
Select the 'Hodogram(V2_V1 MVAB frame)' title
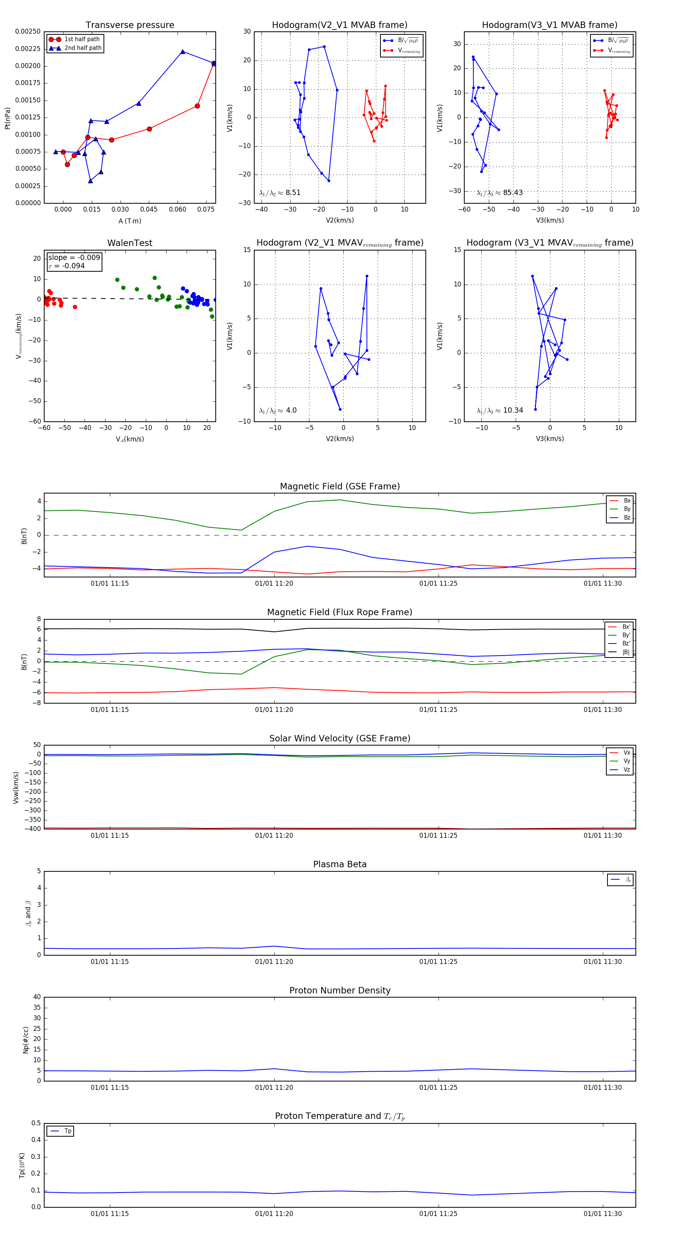point(339,25)
